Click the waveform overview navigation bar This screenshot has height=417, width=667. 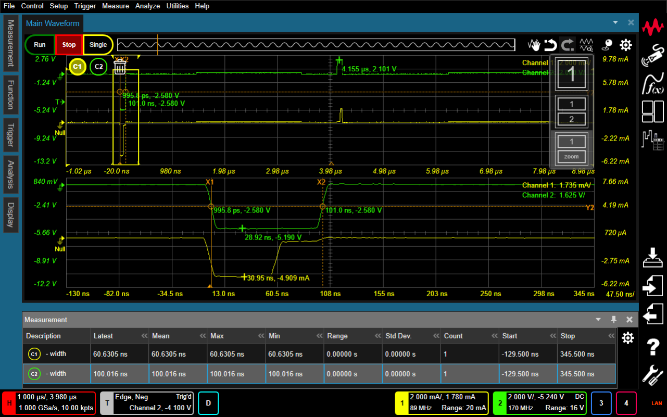click(316, 45)
